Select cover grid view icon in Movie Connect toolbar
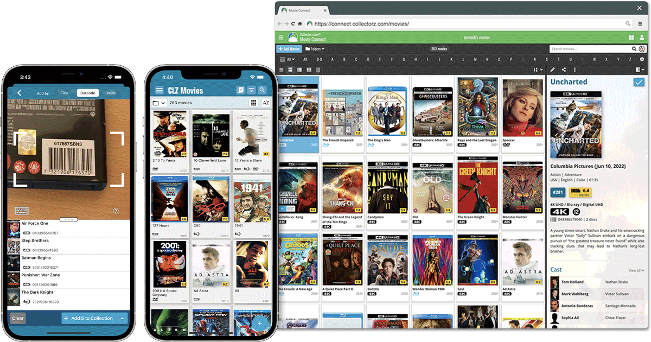The width and height of the screenshot is (651, 342). point(291,69)
